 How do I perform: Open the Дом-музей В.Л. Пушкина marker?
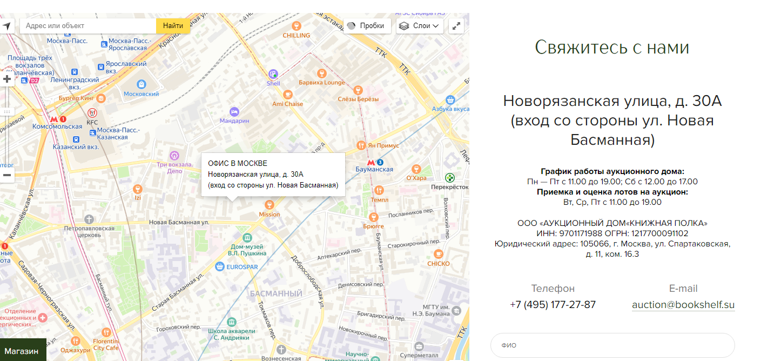click(247, 238)
